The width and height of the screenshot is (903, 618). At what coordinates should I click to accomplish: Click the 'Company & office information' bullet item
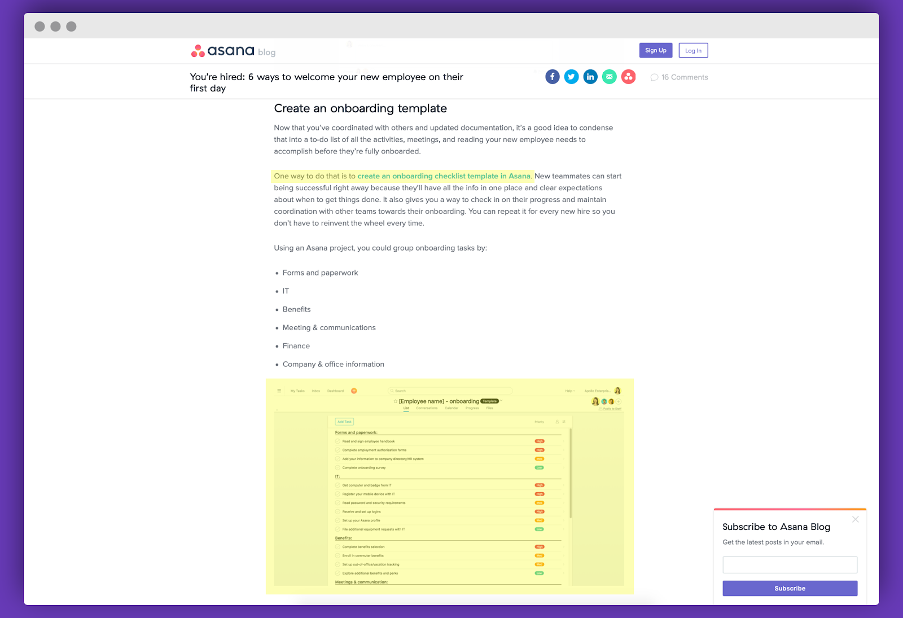334,365
